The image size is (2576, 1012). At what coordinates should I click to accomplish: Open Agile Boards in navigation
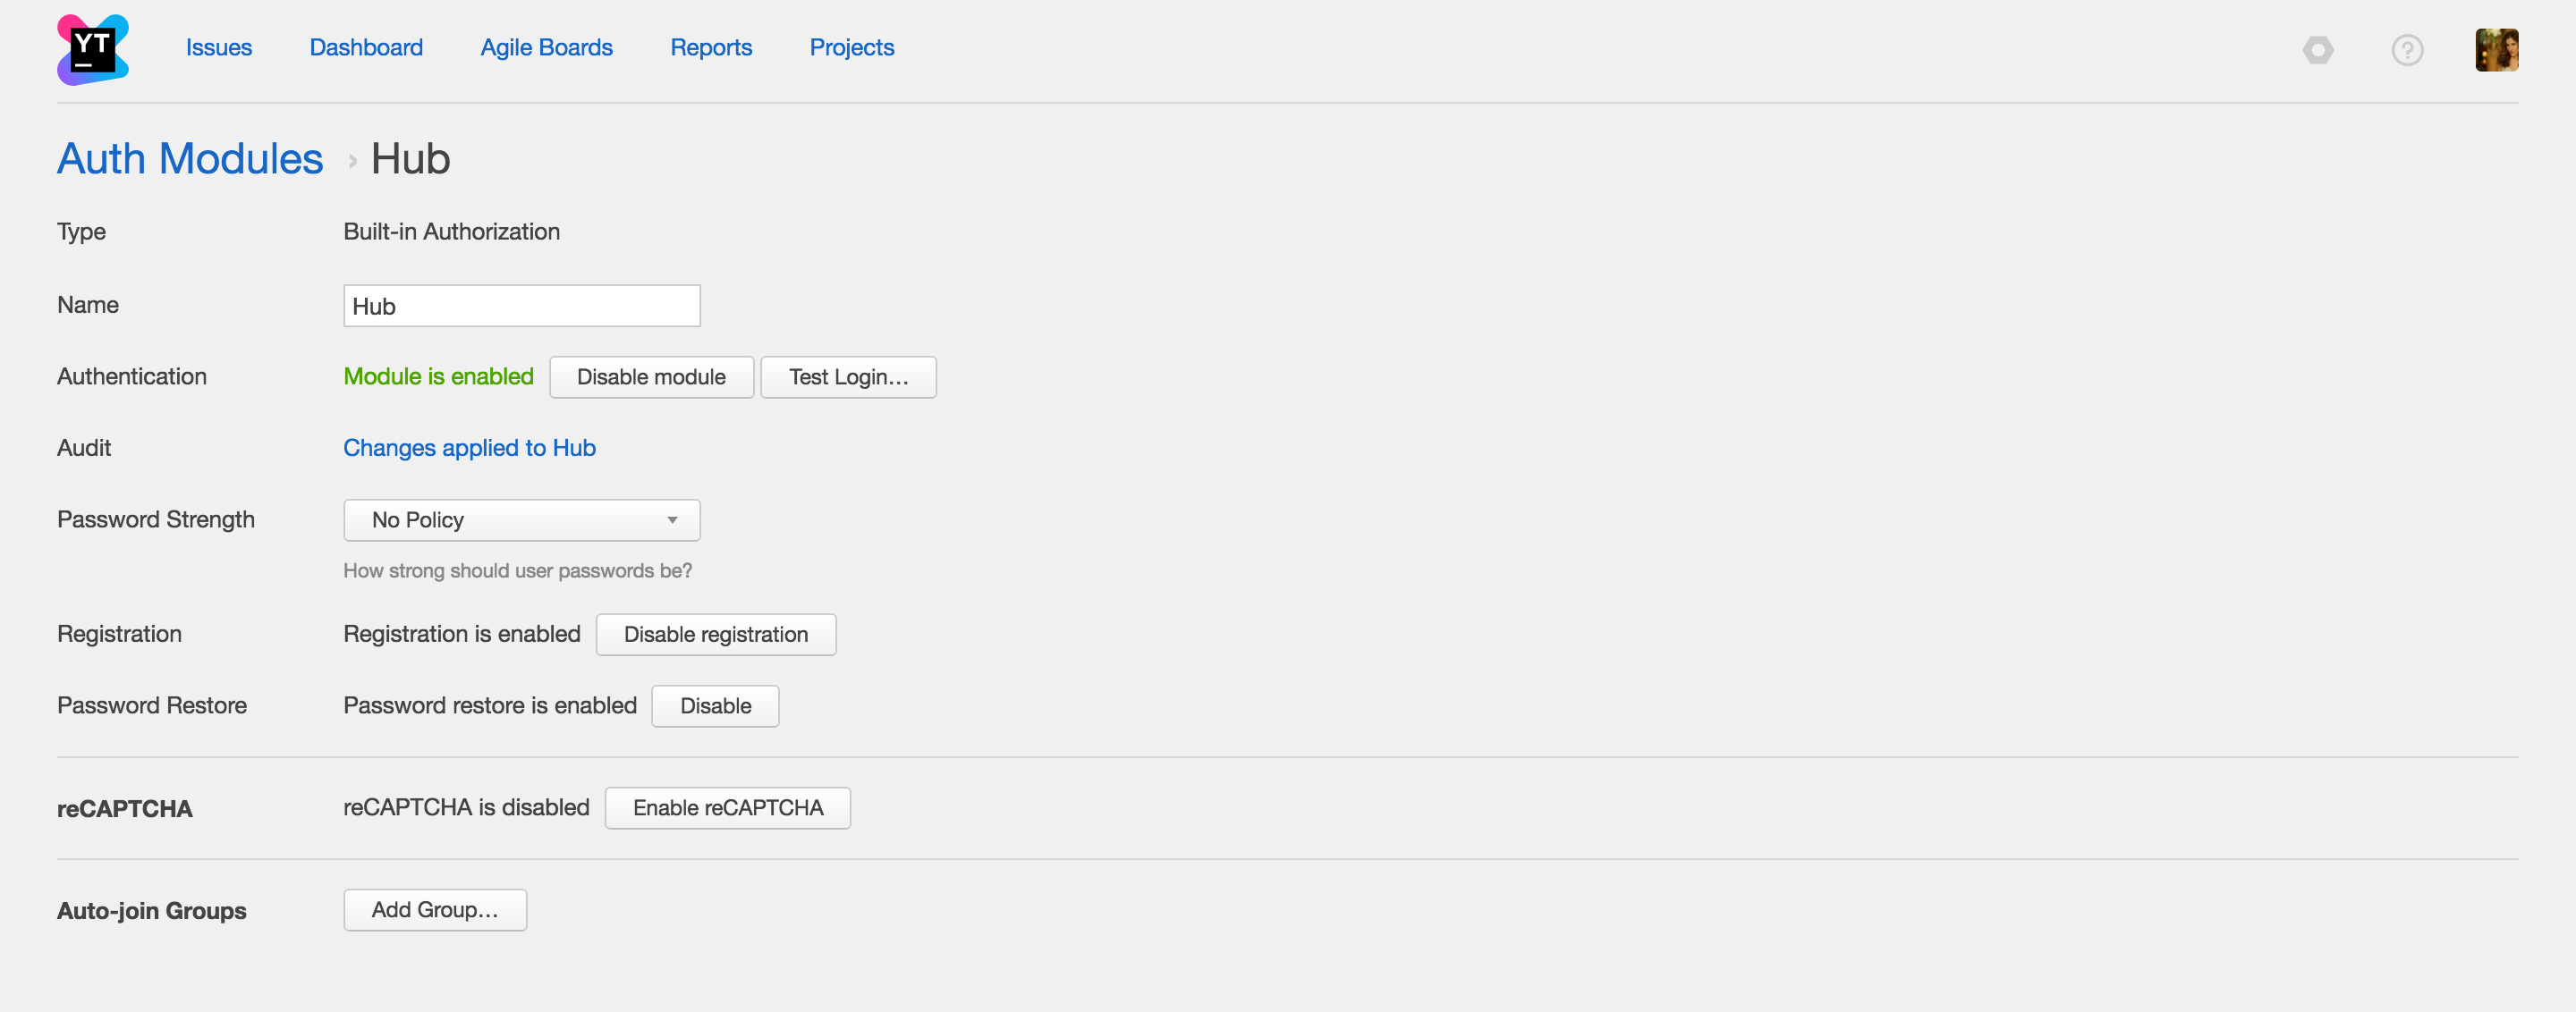[x=546, y=47]
